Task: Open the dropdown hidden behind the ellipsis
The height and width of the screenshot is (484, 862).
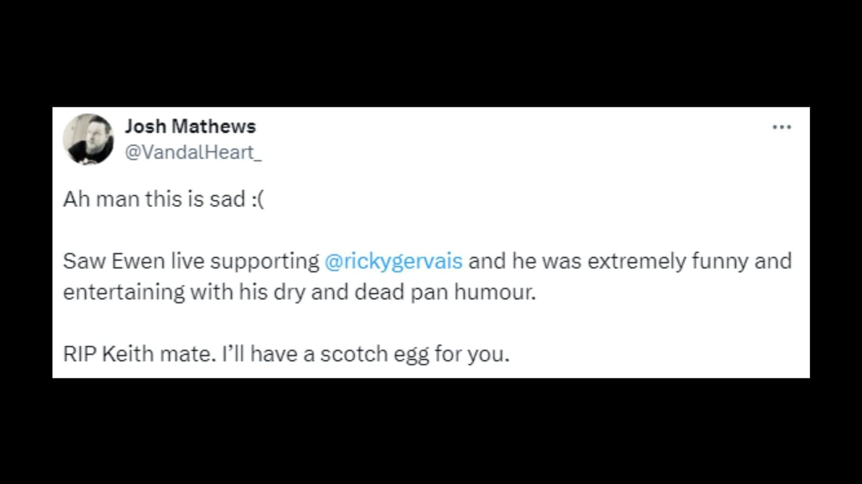Action: (782, 126)
